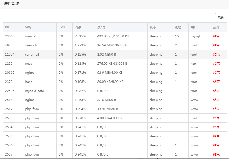The width and height of the screenshot is (229, 159).
Task: Click the 状态 column header
Action: (x=153, y=27)
